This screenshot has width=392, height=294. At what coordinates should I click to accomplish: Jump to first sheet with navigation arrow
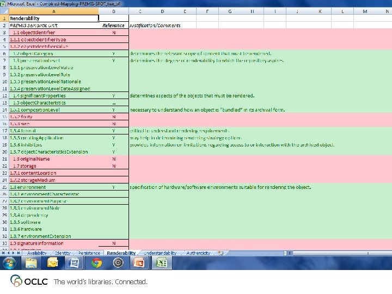tap(3, 253)
